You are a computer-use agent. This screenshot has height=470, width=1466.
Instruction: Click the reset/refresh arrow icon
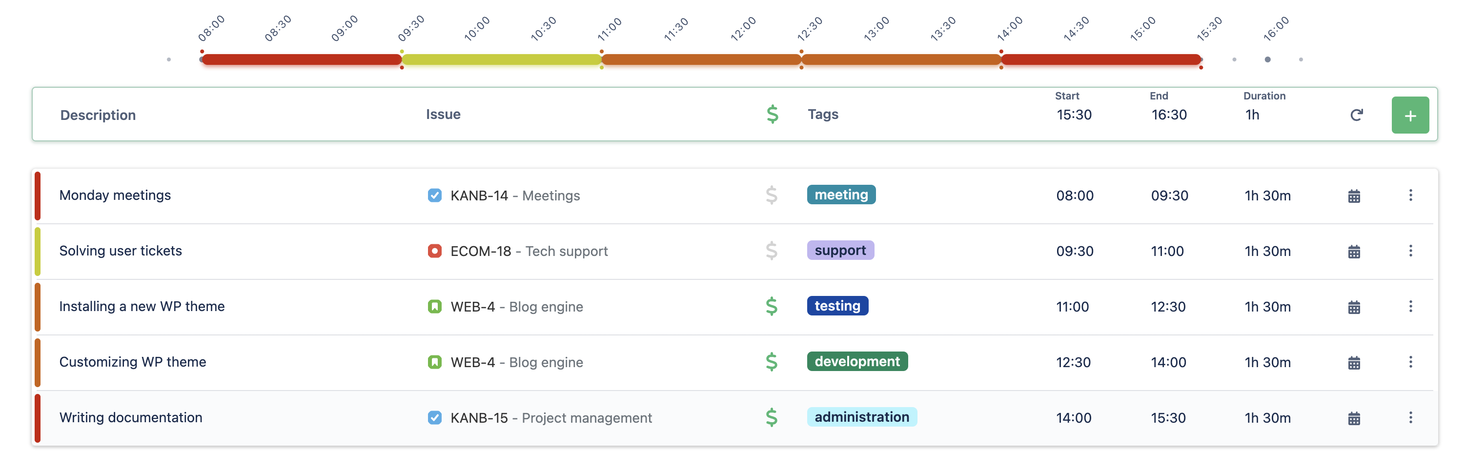[1356, 116]
